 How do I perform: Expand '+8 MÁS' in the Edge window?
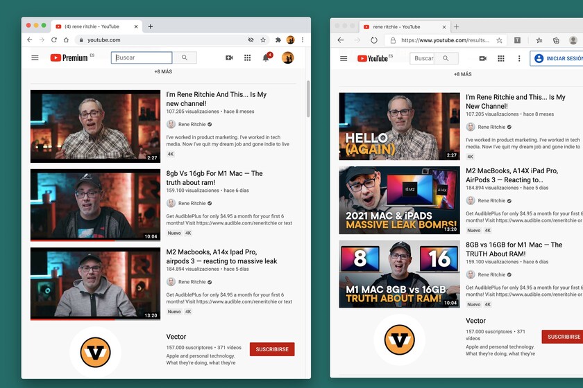[x=462, y=74]
